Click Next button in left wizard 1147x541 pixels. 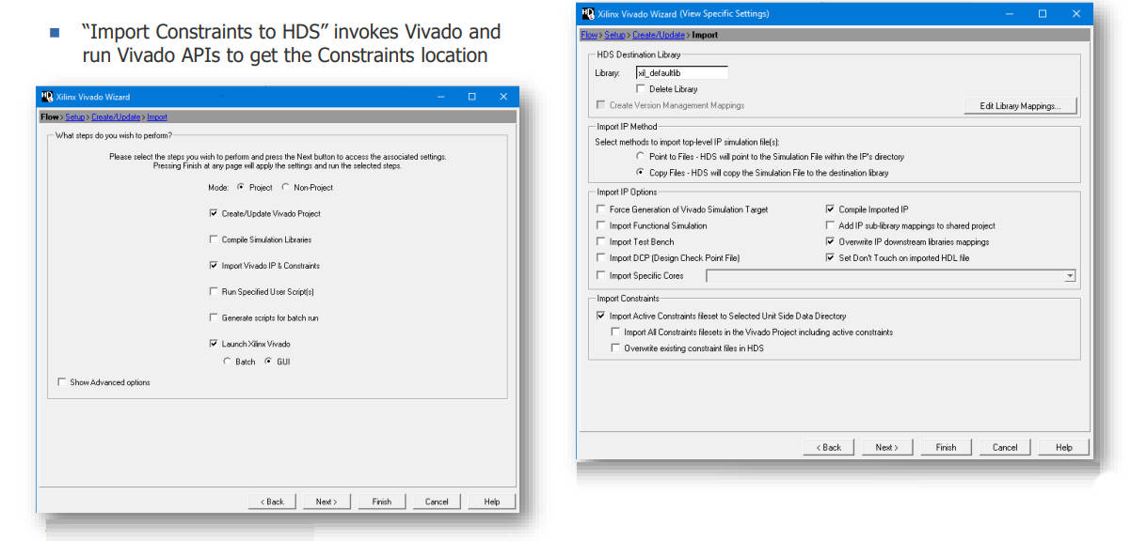coord(327,502)
